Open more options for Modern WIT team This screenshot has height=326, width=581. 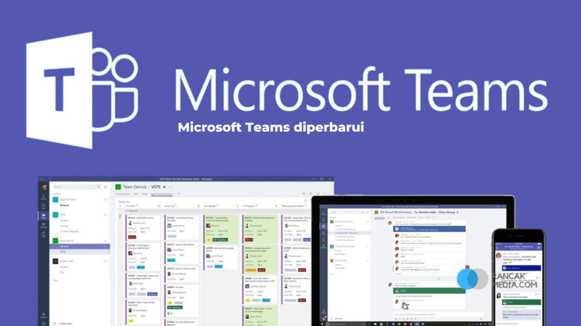point(106,261)
